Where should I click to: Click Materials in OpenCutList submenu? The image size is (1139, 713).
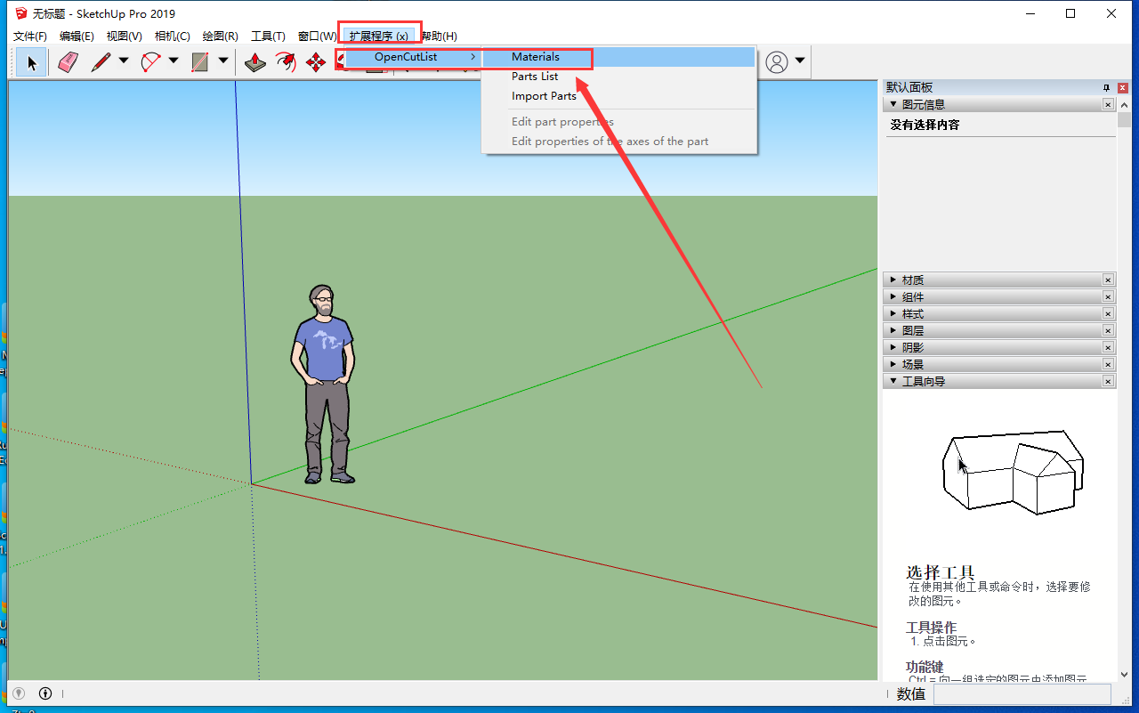coord(536,57)
